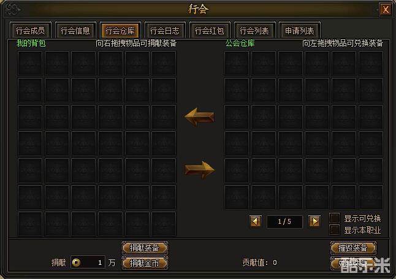Switch to the 行会成员 tab
396x279 pixels.
click(30, 31)
